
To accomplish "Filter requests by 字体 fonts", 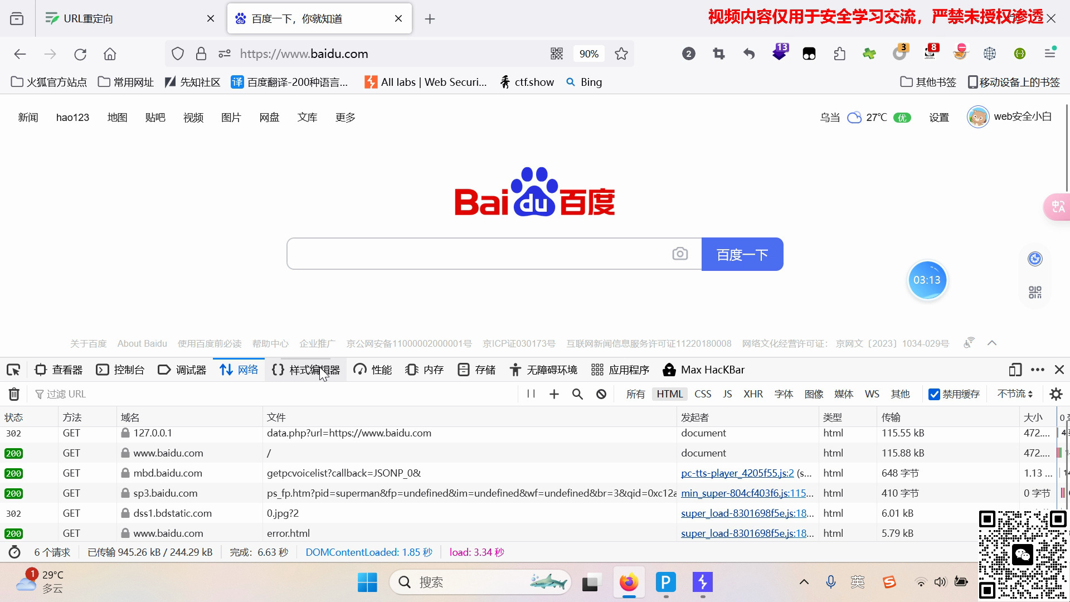I will click(x=784, y=395).
